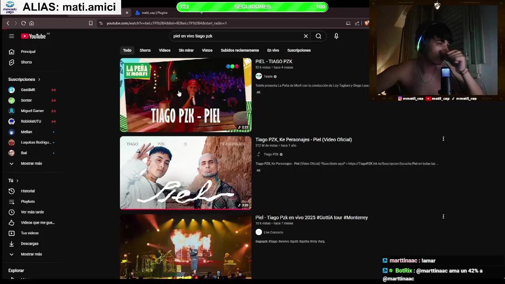Open more options for Piel Video Oficial
505x284 pixels.
tap(443, 139)
